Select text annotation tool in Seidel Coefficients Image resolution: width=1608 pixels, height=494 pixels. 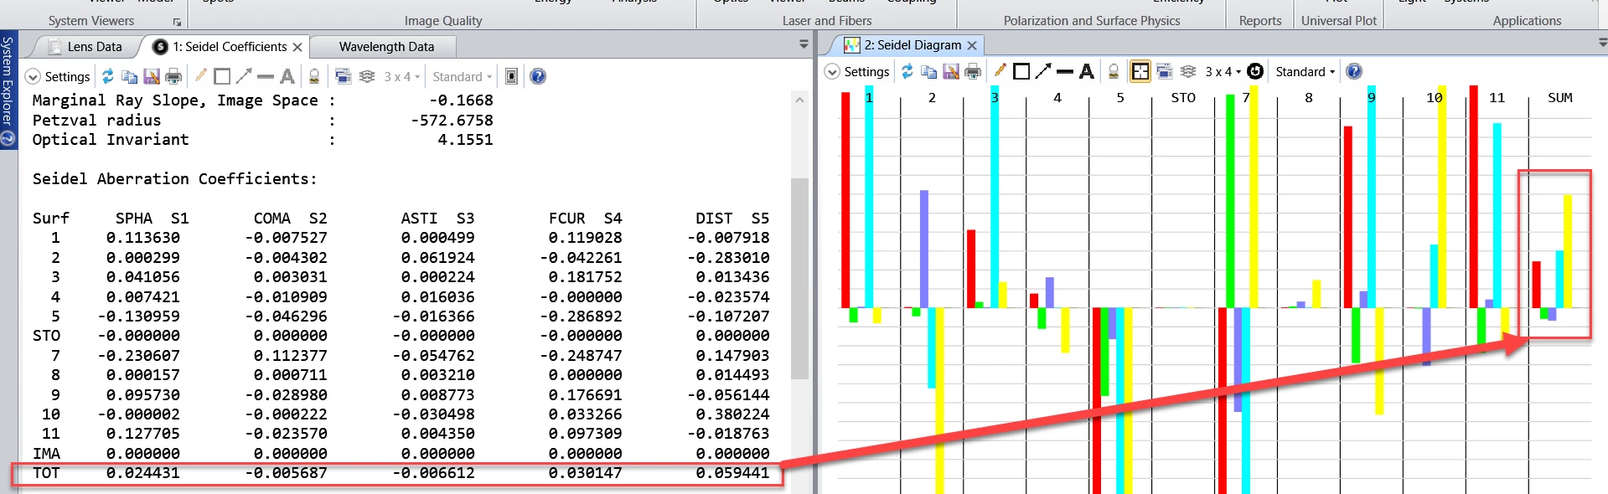click(x=287, y=76)
